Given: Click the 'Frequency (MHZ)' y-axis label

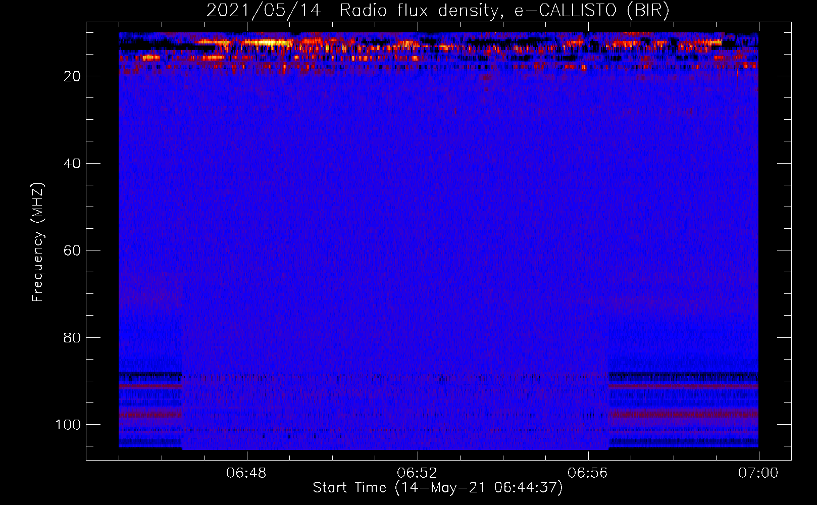Looking at the screenshot, I should click(x=38, y=242).
